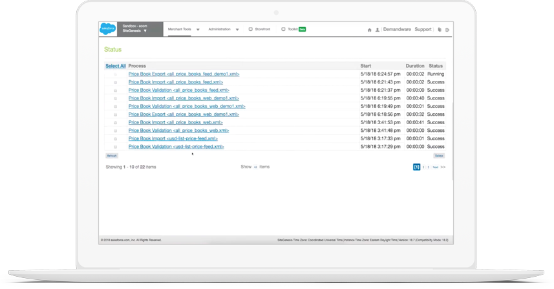Click the logout icon in header

(447, 30)
